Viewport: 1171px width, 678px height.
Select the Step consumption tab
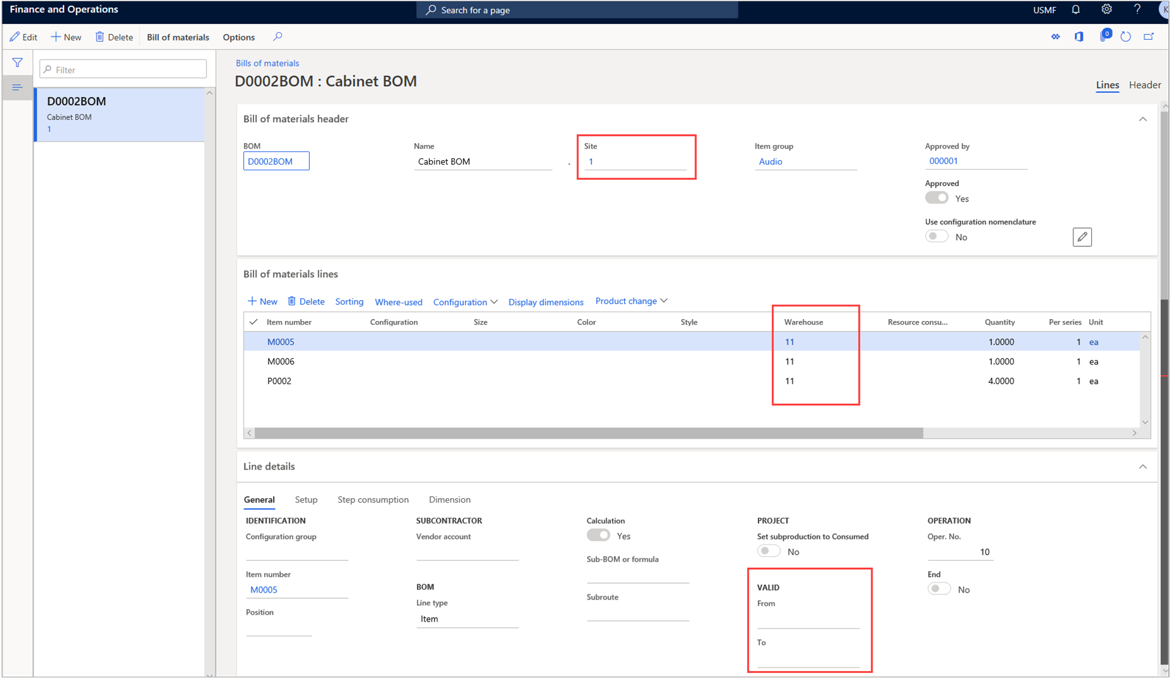click(373, 499)
